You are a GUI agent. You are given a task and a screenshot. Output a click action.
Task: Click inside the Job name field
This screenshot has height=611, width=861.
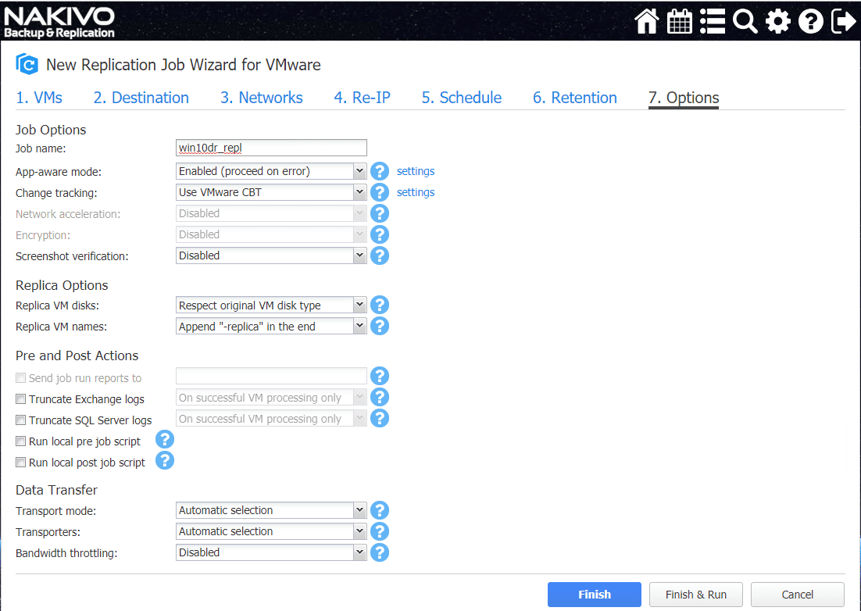(271, 147)
